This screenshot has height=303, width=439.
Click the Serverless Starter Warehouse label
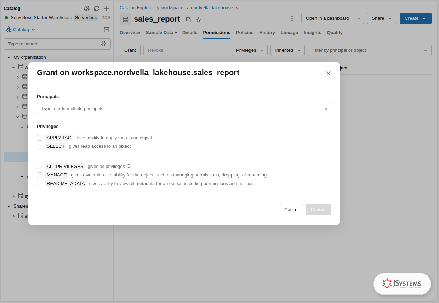[41, 18]
